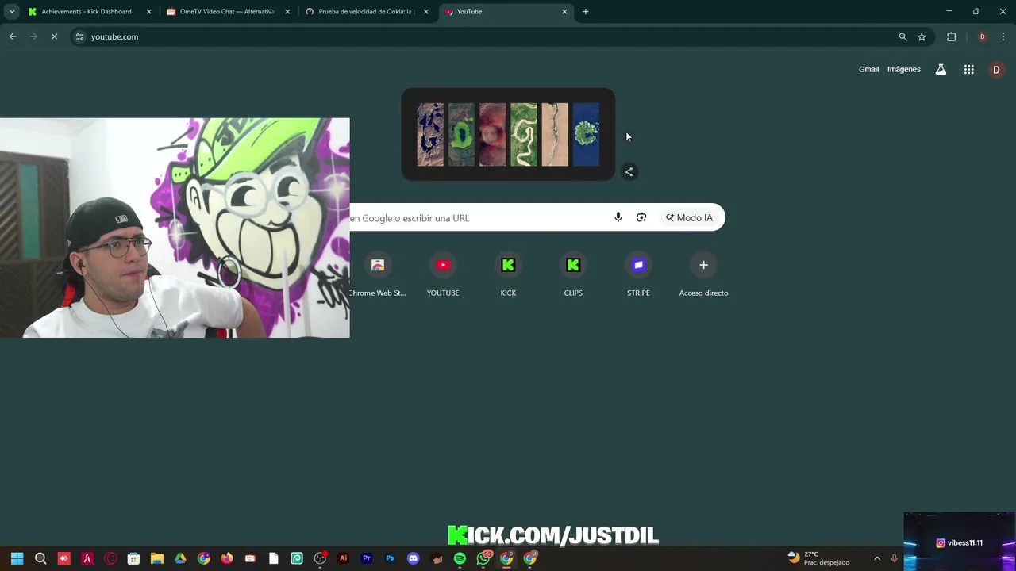Open the weather widget showing 27°C
This screenshot has width=1016, height=571.
coord(818,558)
